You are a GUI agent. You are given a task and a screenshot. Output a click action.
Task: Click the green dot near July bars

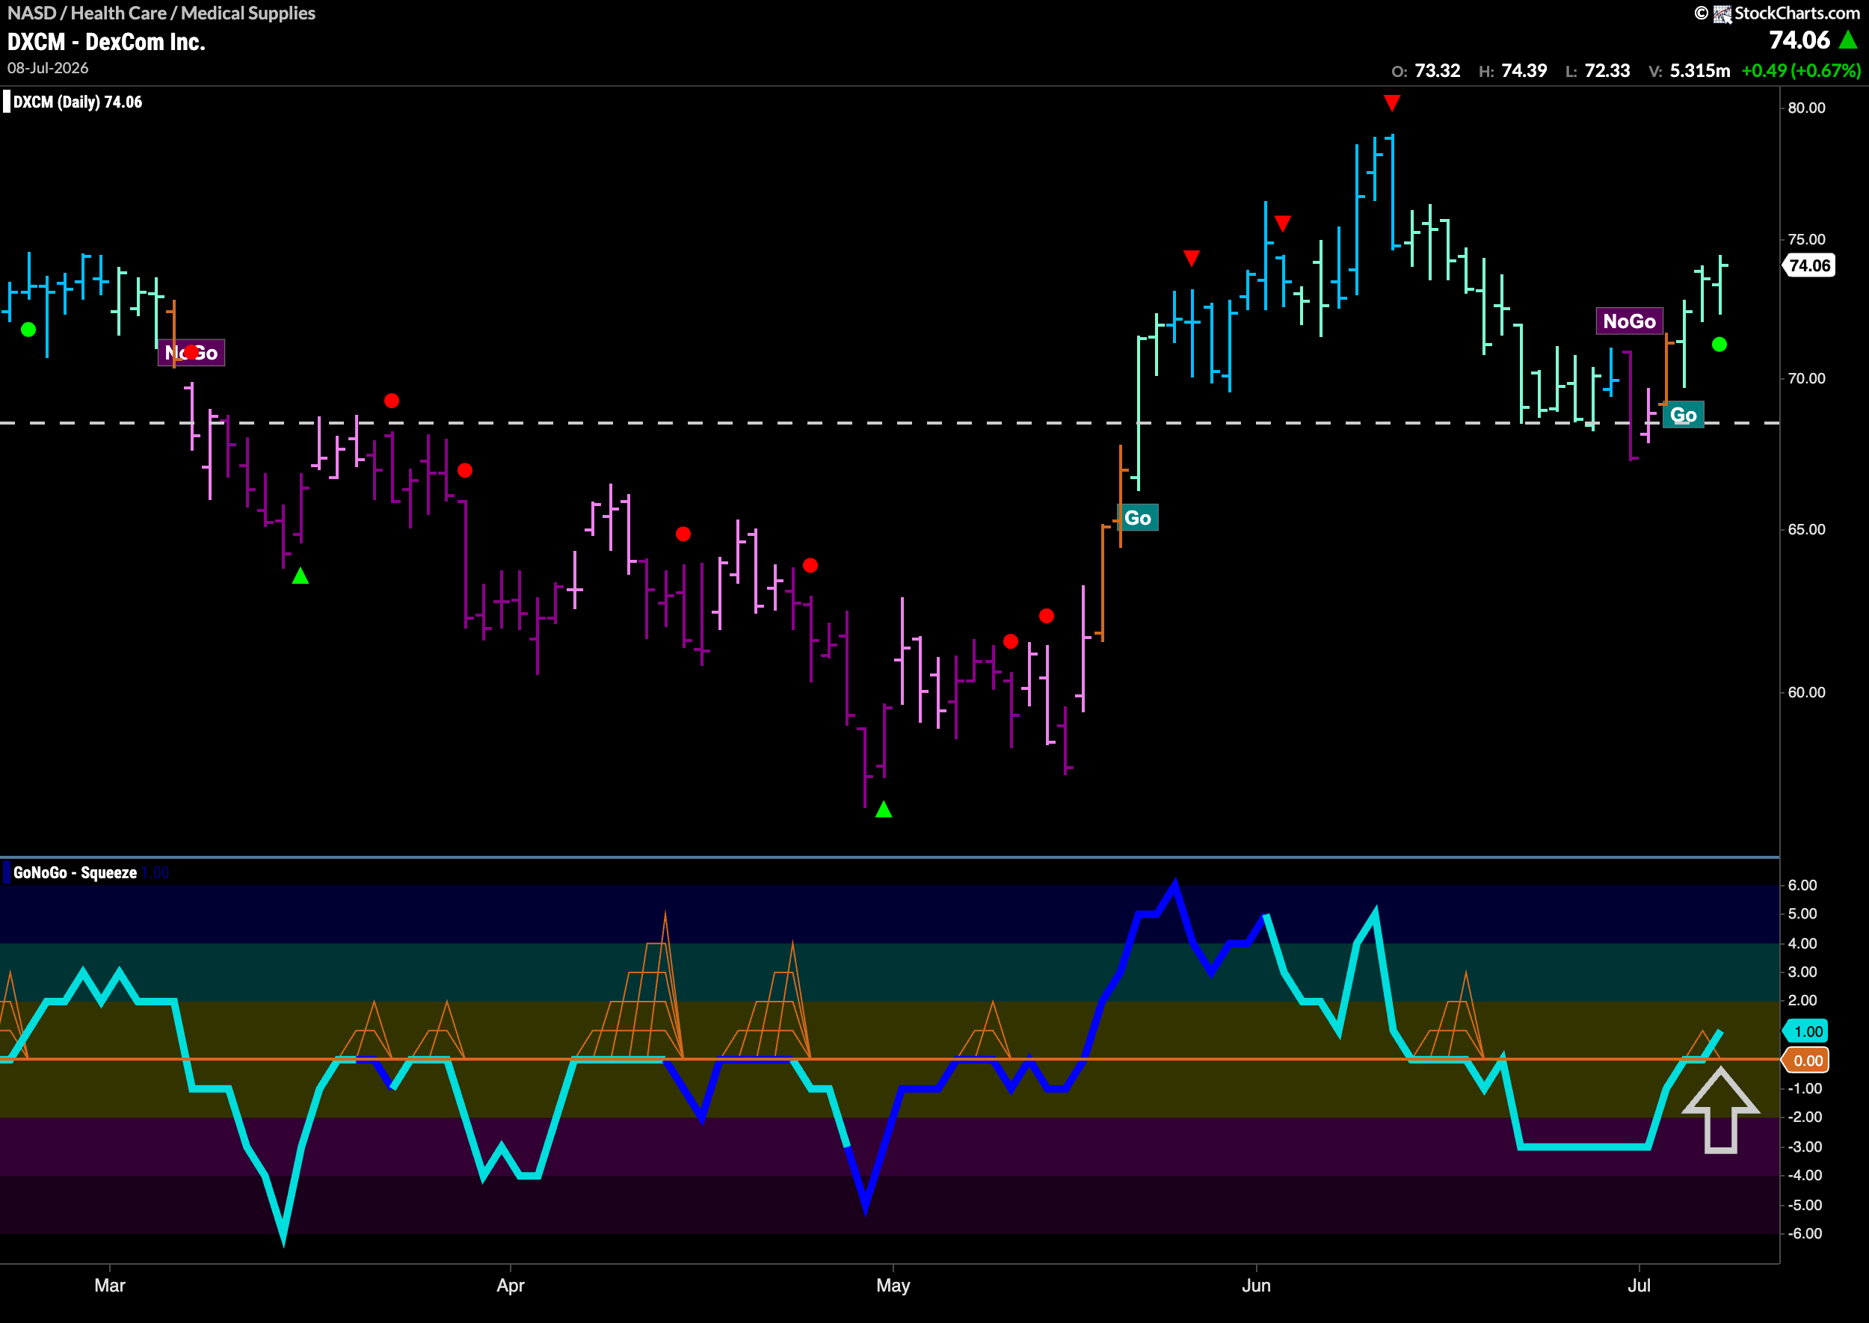(1719, 345)
